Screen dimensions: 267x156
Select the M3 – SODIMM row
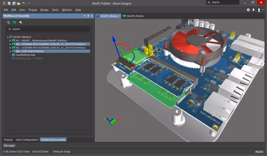pyautogui.click(x=50, y=48)
